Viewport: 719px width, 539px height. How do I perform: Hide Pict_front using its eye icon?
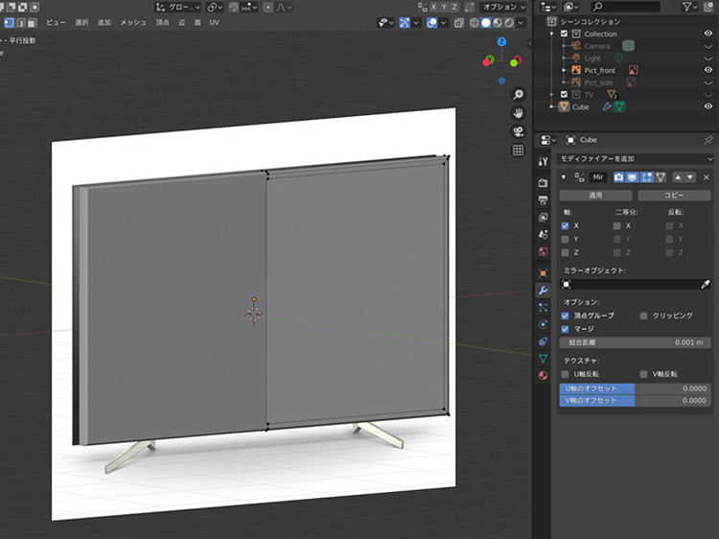708,70
